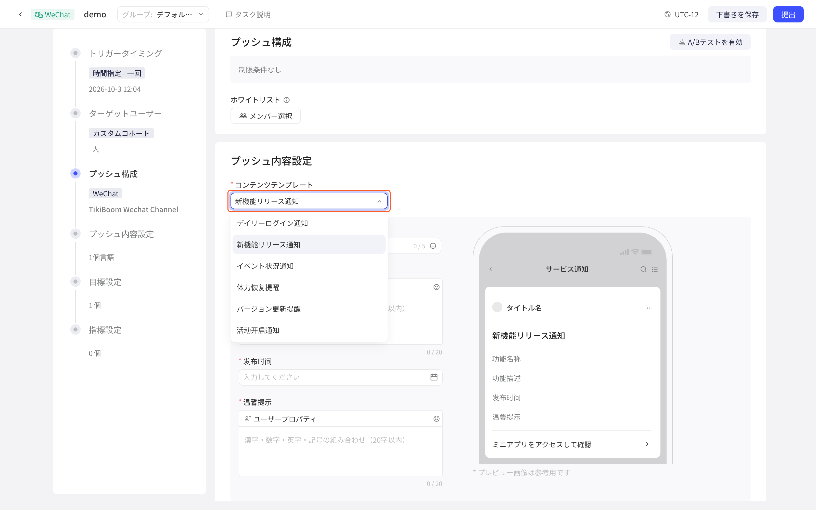Open the calendar icon in 发布时间 field
The height and width of the screenshot is (510, 816).
tap(434, 377)
